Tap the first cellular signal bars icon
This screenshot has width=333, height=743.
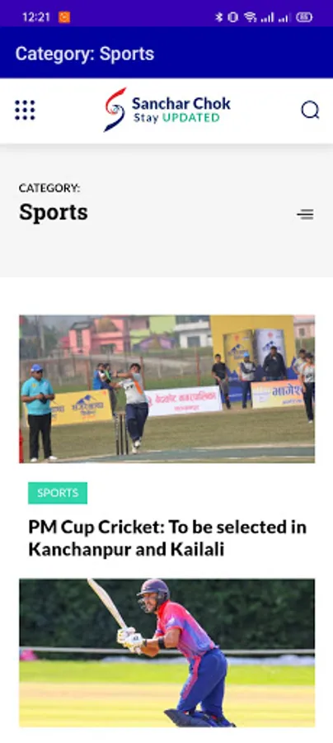[267, 18]
